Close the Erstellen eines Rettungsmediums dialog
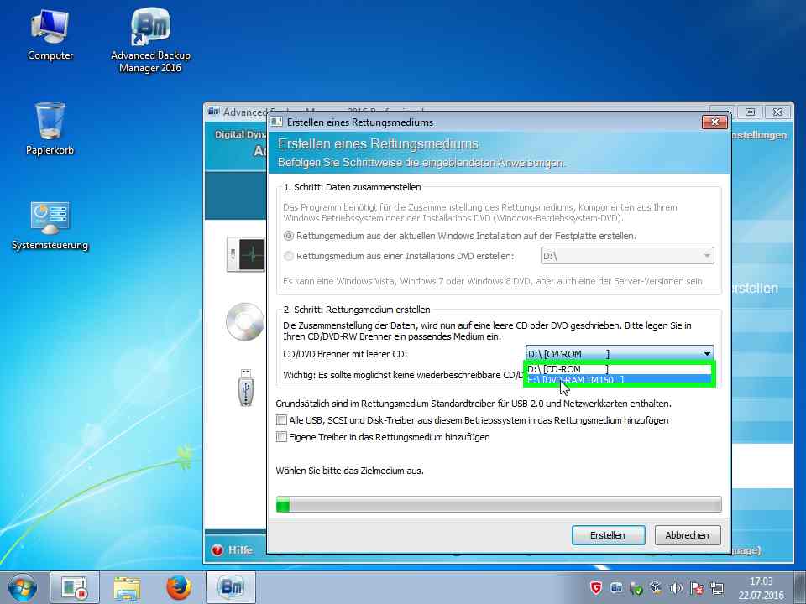806x604 pixels. [x=714, y=122]
